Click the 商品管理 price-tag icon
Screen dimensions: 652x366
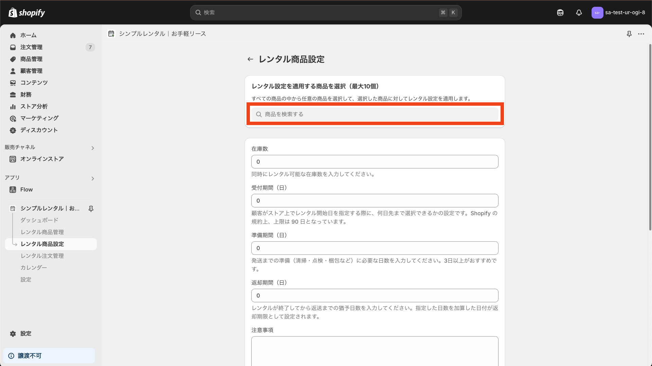tap(13, 59)
